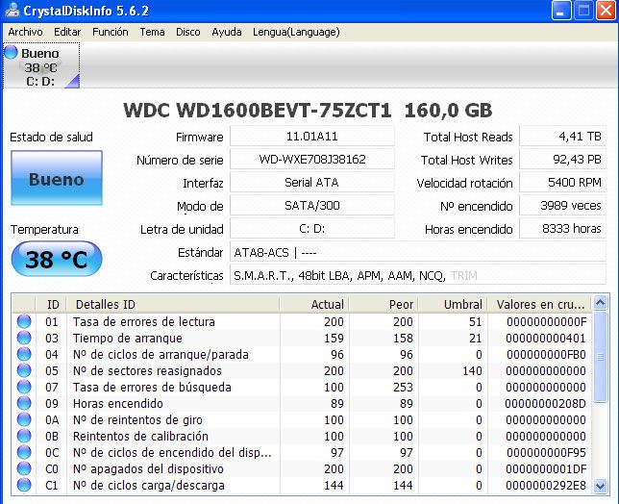This screenshot has height=504, width=619.
Task: Select the row text Nº apagados del dispositivo
Action: tap(148, 468)
